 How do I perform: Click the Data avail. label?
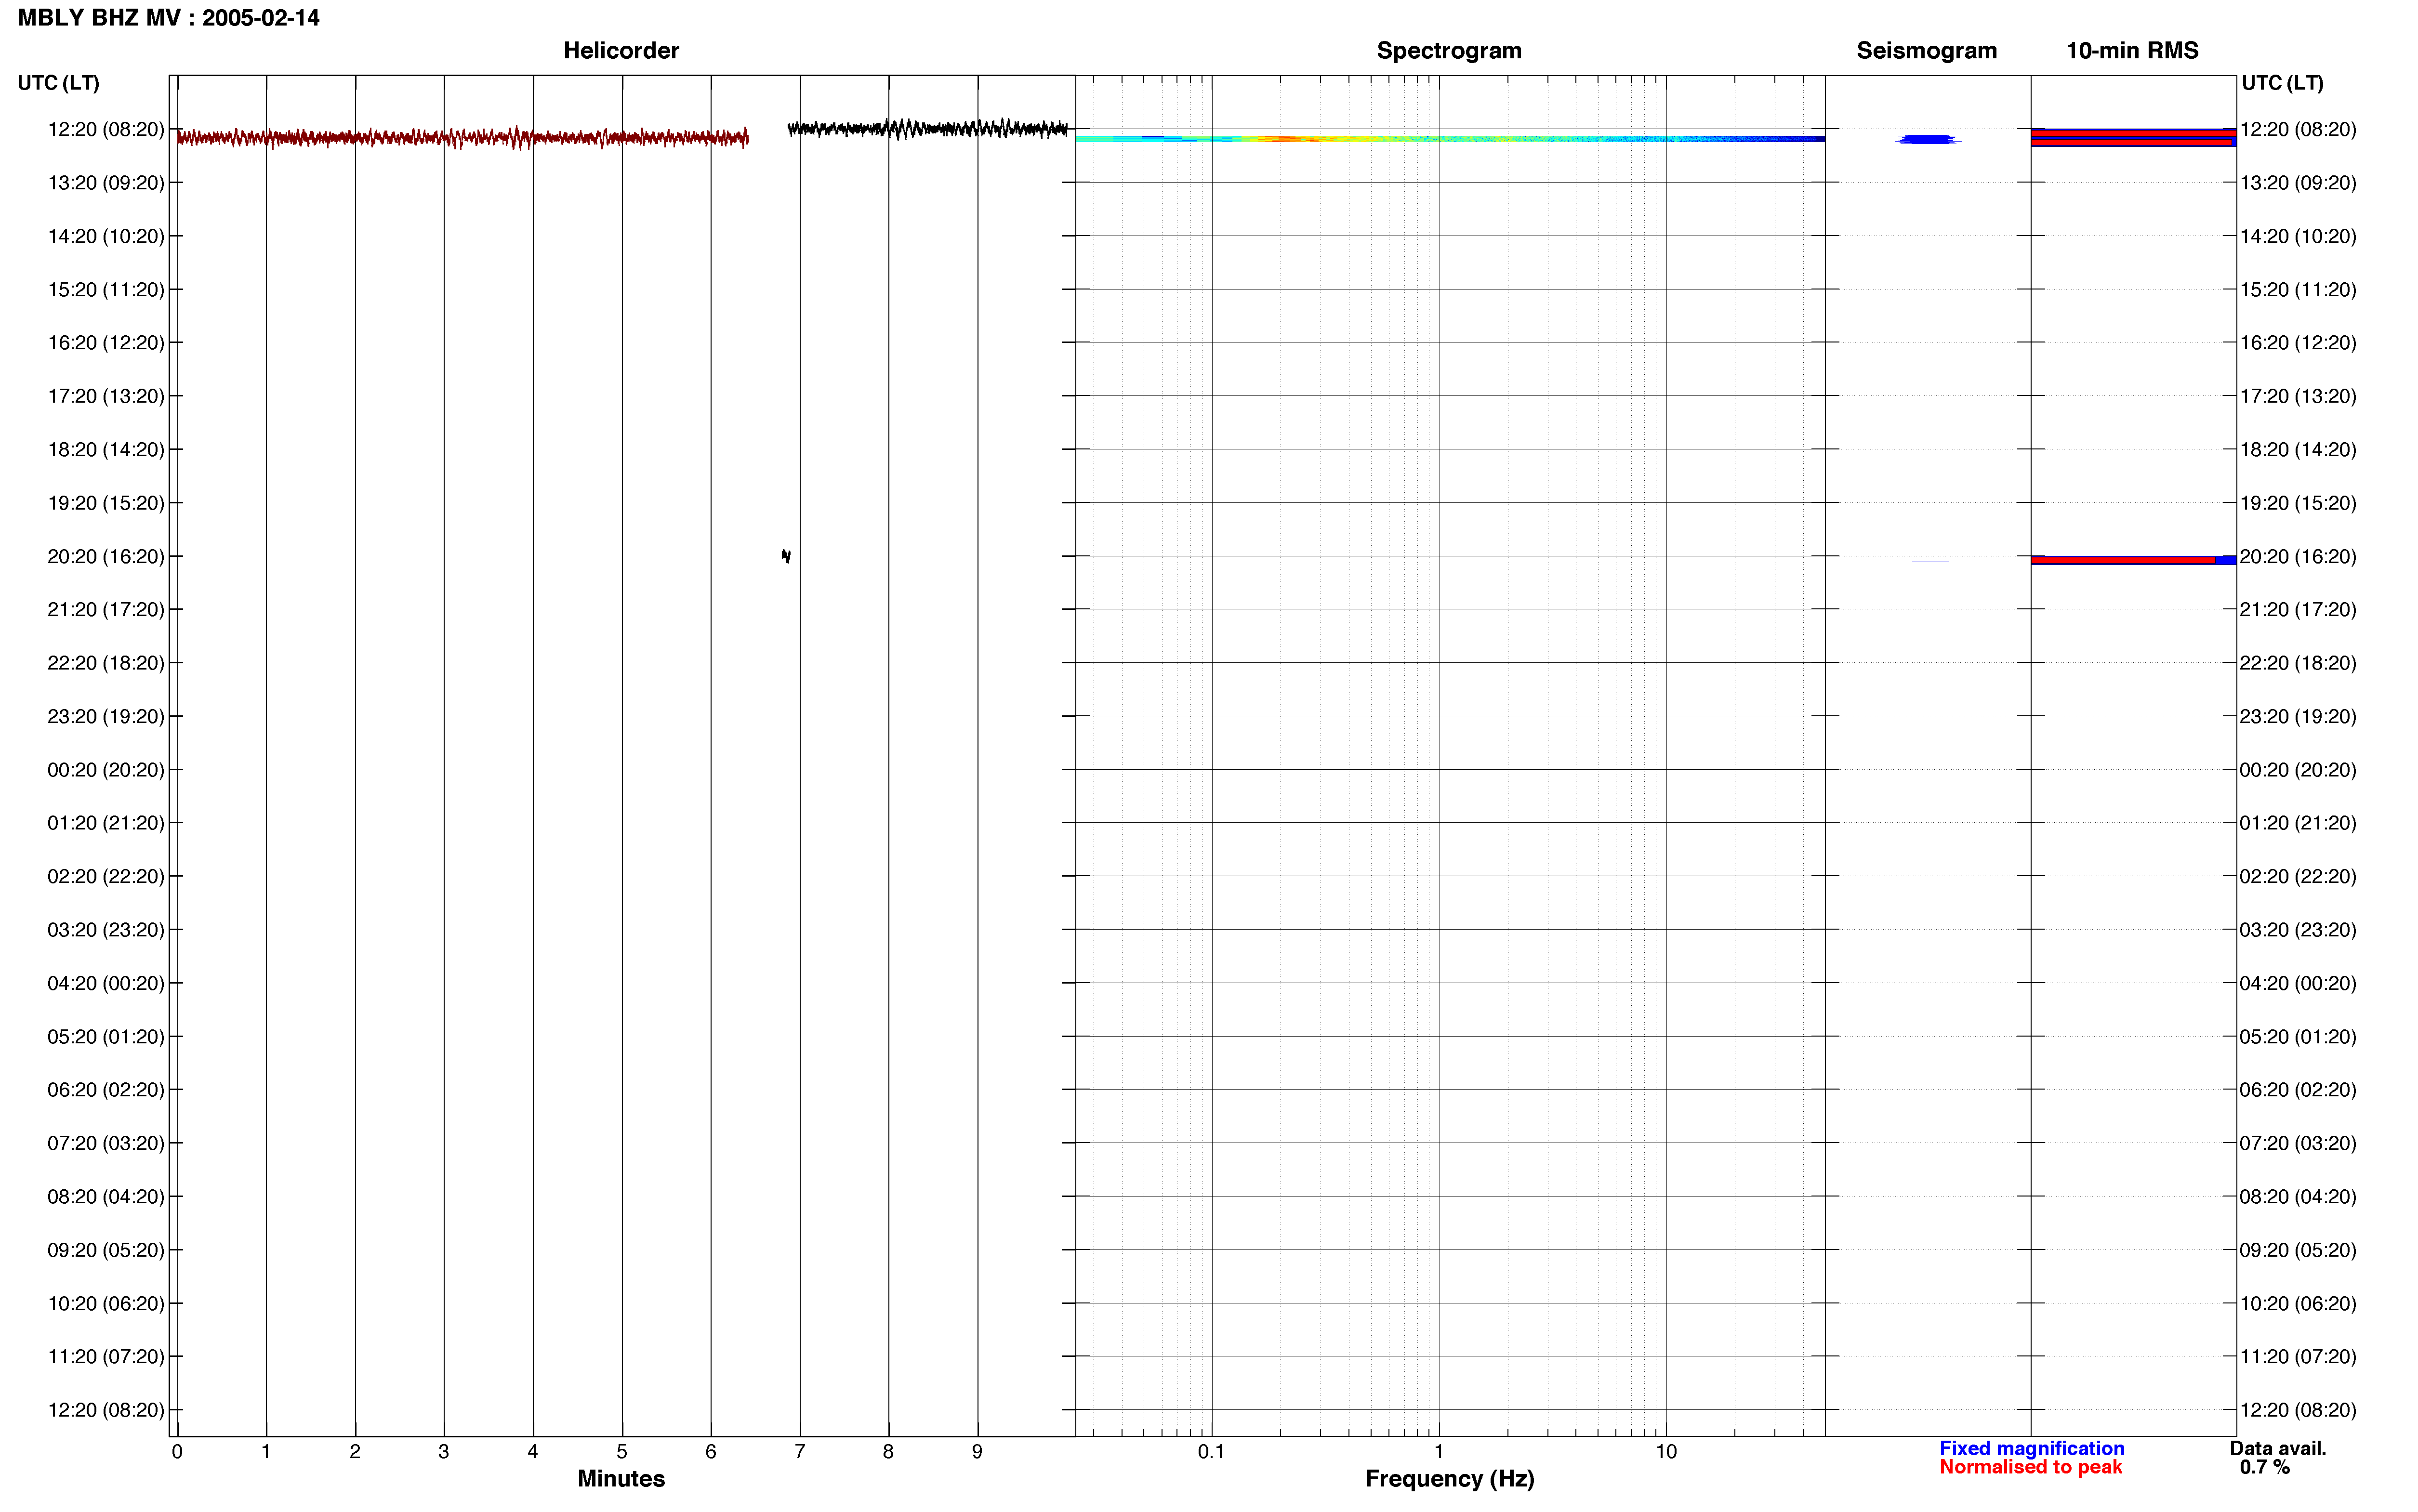tap(2278, 1448)
